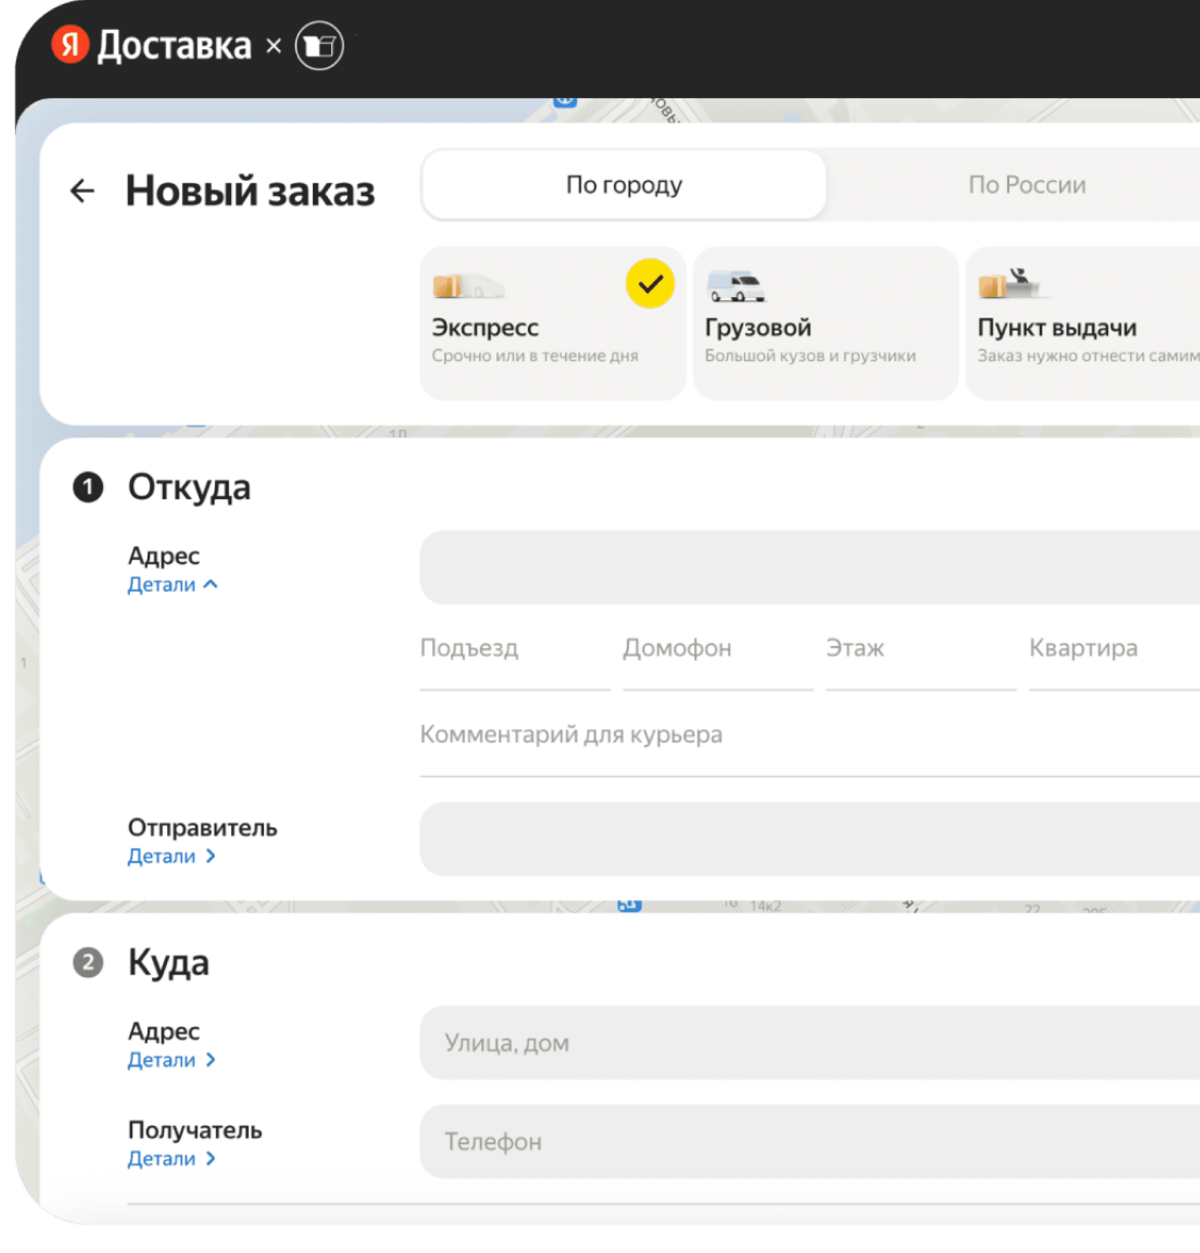Click the cargo van icon
The width and height of the screenshot is (1200, 1253).
(x=736, y=285)
